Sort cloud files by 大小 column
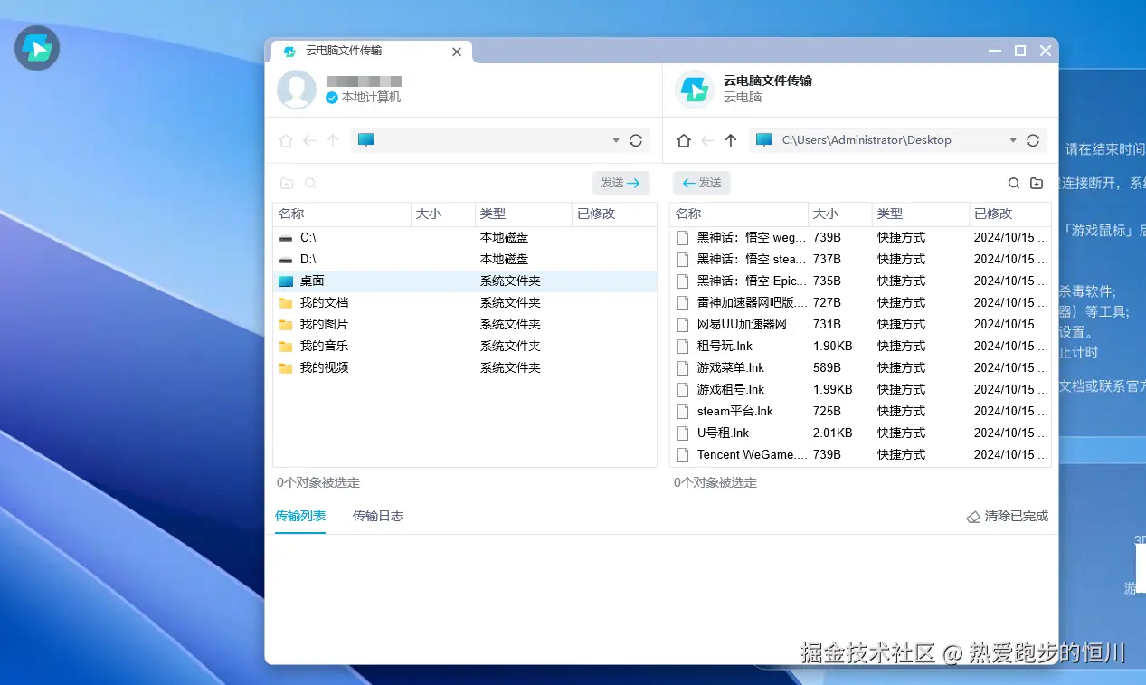This screenshot has height=685, width=1146. coord(823,214)
